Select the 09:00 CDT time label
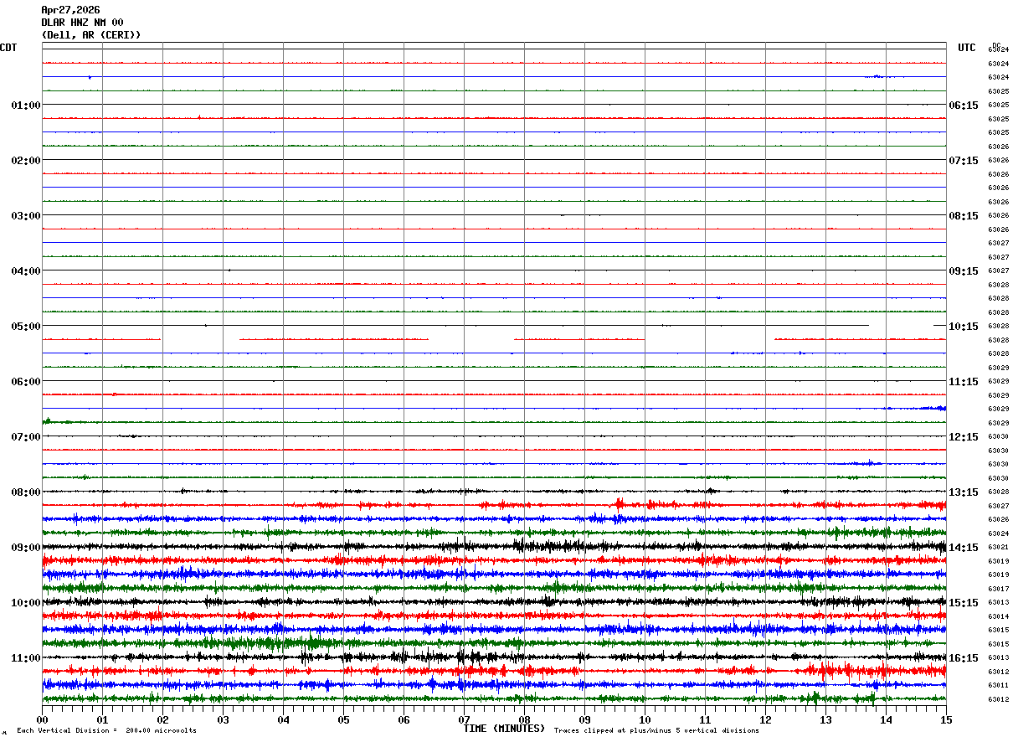Screen dimensions: 1013x742 26,548
